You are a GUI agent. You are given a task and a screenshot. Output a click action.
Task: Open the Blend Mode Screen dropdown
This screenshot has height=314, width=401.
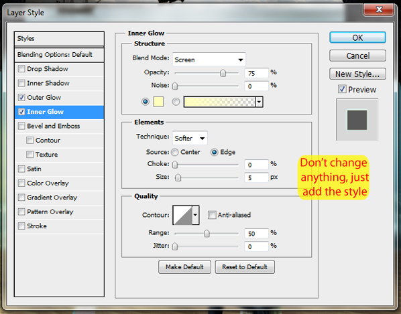pos(209,60)
